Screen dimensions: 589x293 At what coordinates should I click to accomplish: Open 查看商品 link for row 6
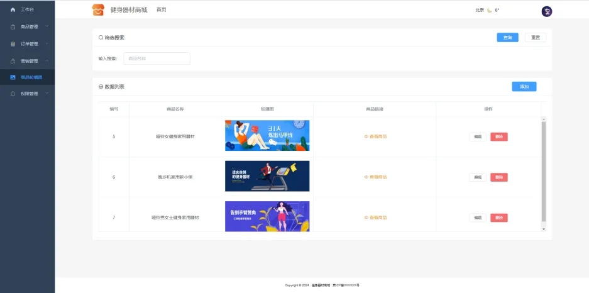[x=375, y=177]
